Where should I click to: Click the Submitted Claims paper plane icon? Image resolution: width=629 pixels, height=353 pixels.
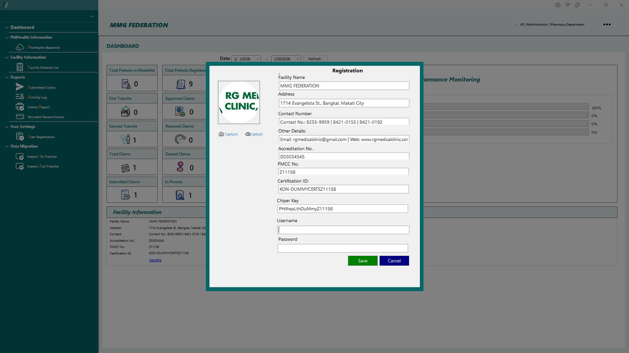click(20, 87)
